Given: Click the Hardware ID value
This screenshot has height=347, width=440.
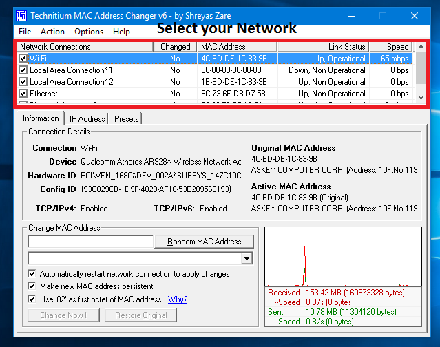Looking at the screenshot, I should coord(161,176).
